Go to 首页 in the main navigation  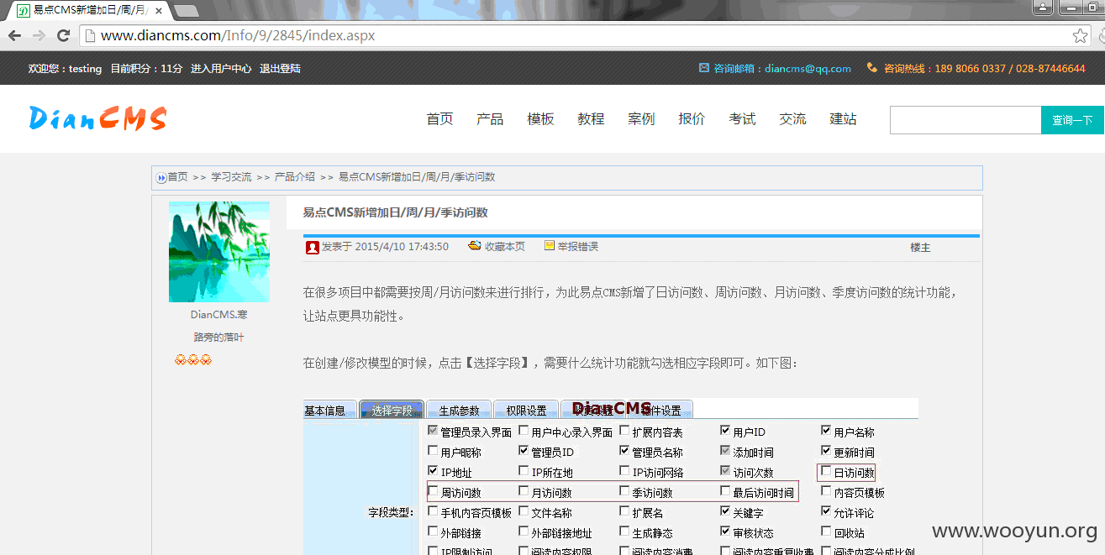pyautogui.click(x=439, y=119)
